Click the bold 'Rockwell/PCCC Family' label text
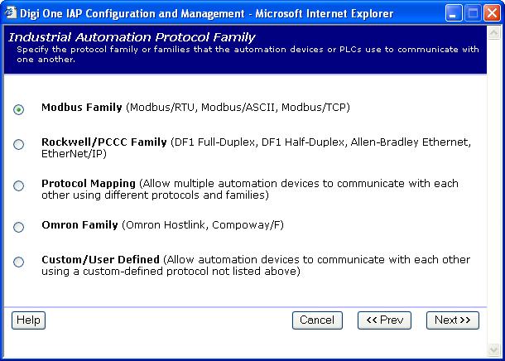505x361 pixels. pyautogui.click(x=104, y=142)
